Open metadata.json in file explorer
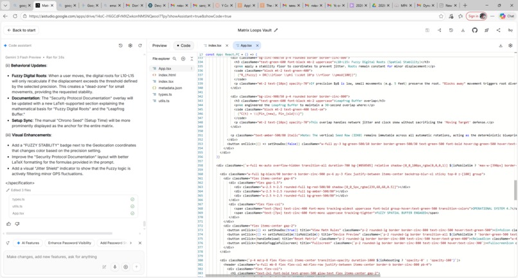This screenshot has height=278, width=518. (170, 88)
